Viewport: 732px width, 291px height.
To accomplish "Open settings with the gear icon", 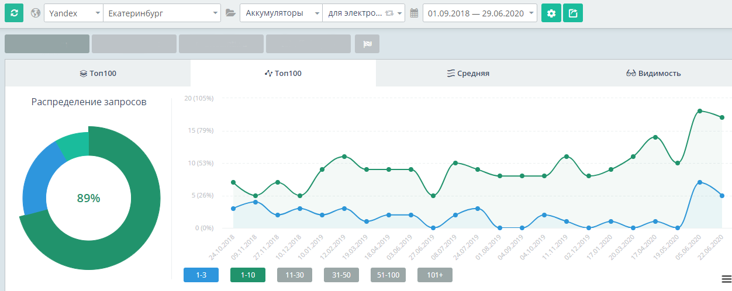I will (551, 13).
